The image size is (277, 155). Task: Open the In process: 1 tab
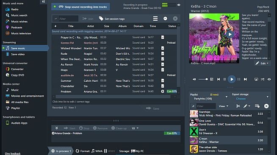point(61,151)
